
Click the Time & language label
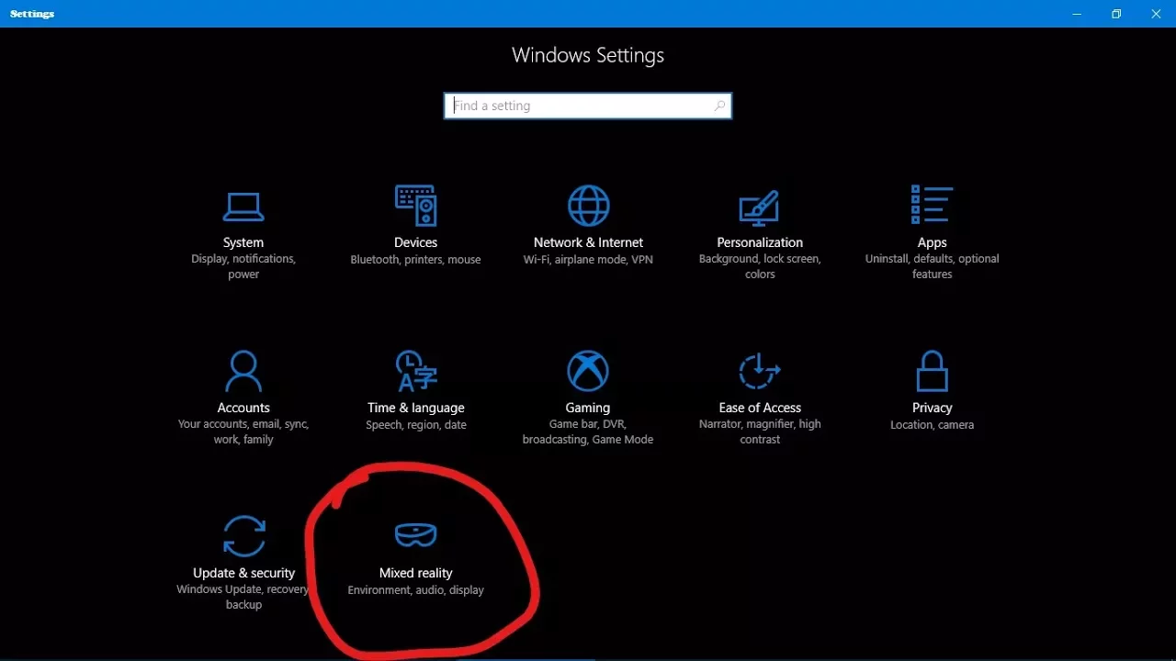click(x=415, y=408)
